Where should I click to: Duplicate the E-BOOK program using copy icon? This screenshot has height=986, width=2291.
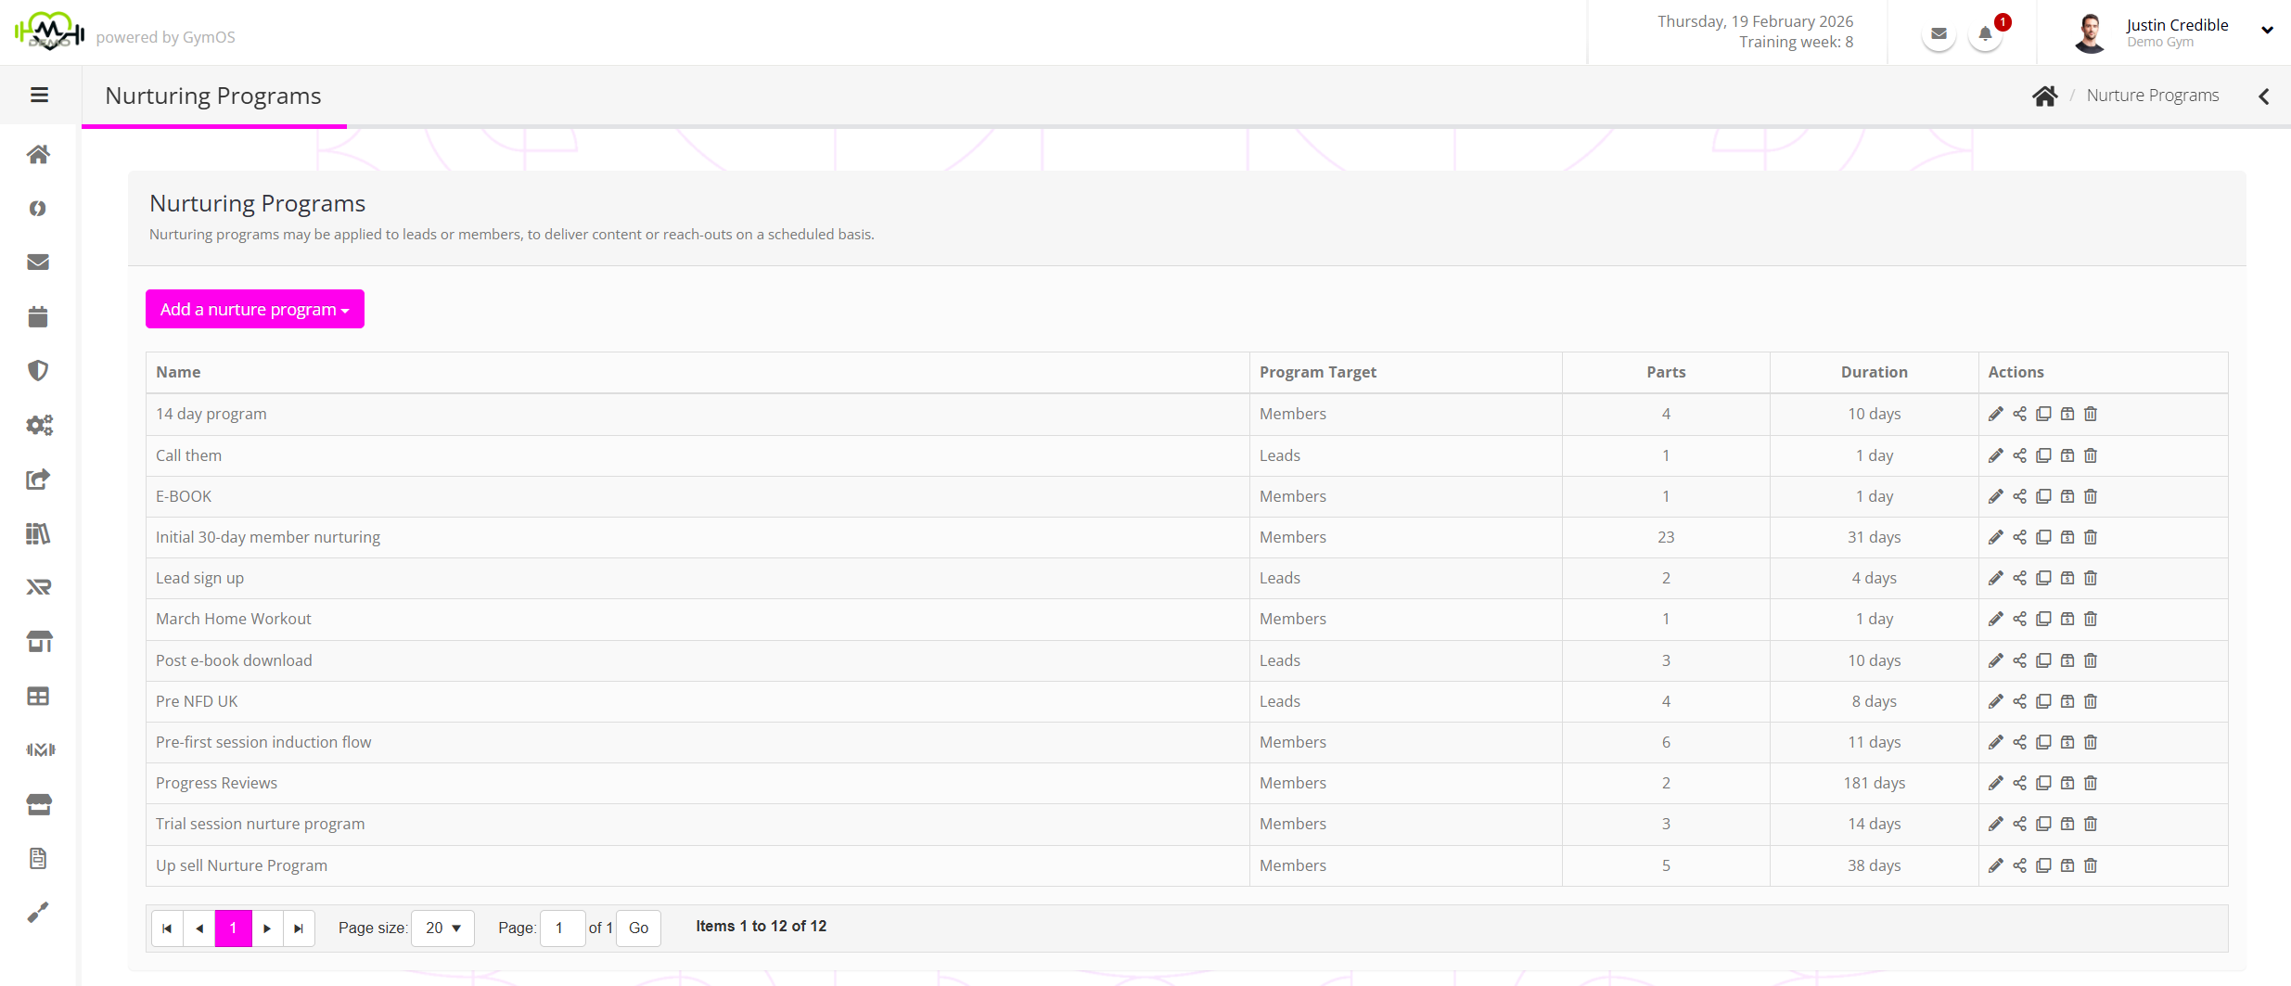click(x=2043, y=496)
